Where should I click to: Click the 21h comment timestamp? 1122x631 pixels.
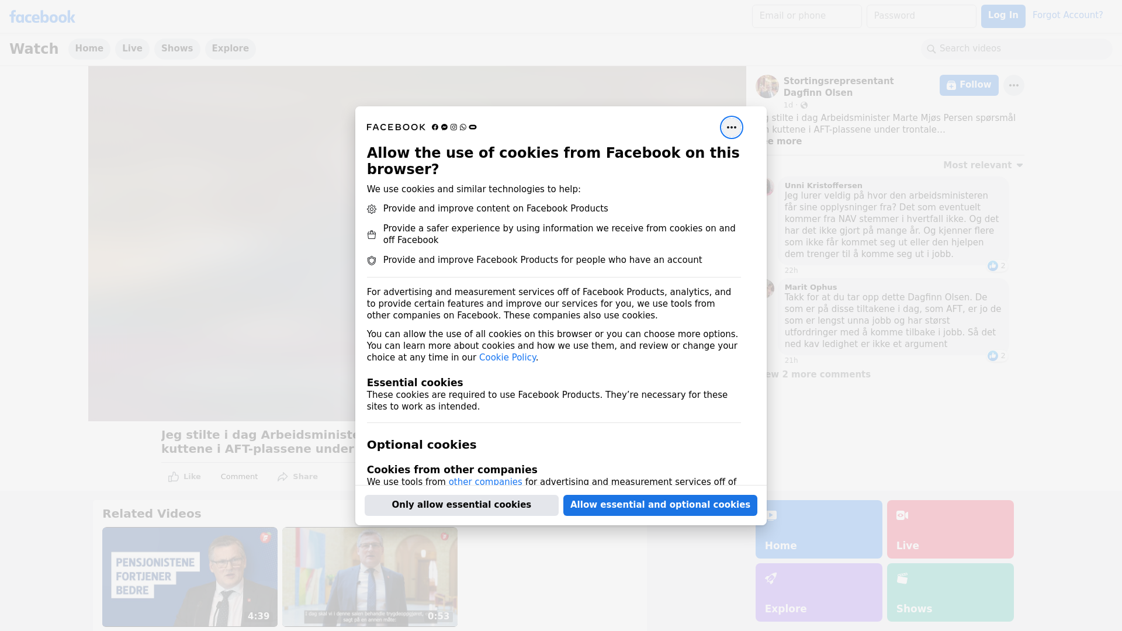(x=791, y=360)
